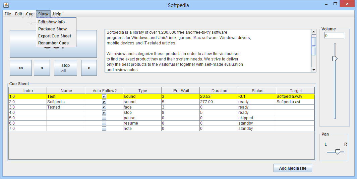The width and height of the screenshot is (357, 179).
Task: Open the Edit menu
Action: pyautogui.click(x=19, y=14)
